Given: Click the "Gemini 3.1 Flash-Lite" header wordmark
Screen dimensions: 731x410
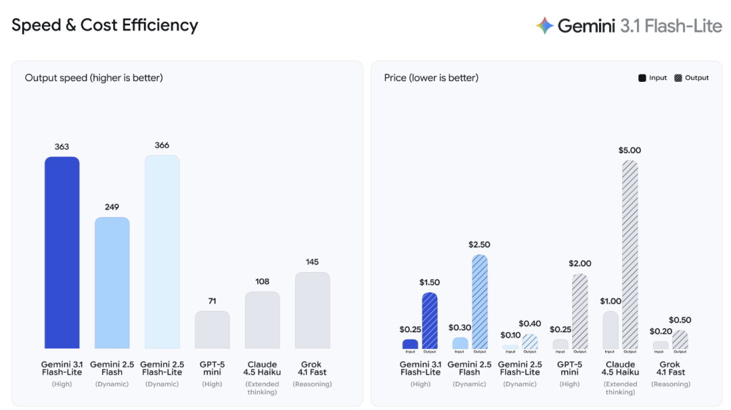Looking at the screenshot, I should pyautogui.click(x=640, y=26).
